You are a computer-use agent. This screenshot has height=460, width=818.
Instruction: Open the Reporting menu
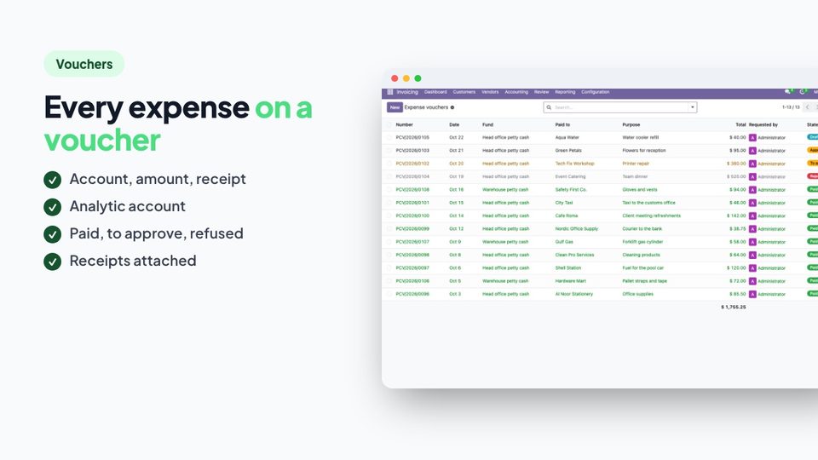click(565, 92)
